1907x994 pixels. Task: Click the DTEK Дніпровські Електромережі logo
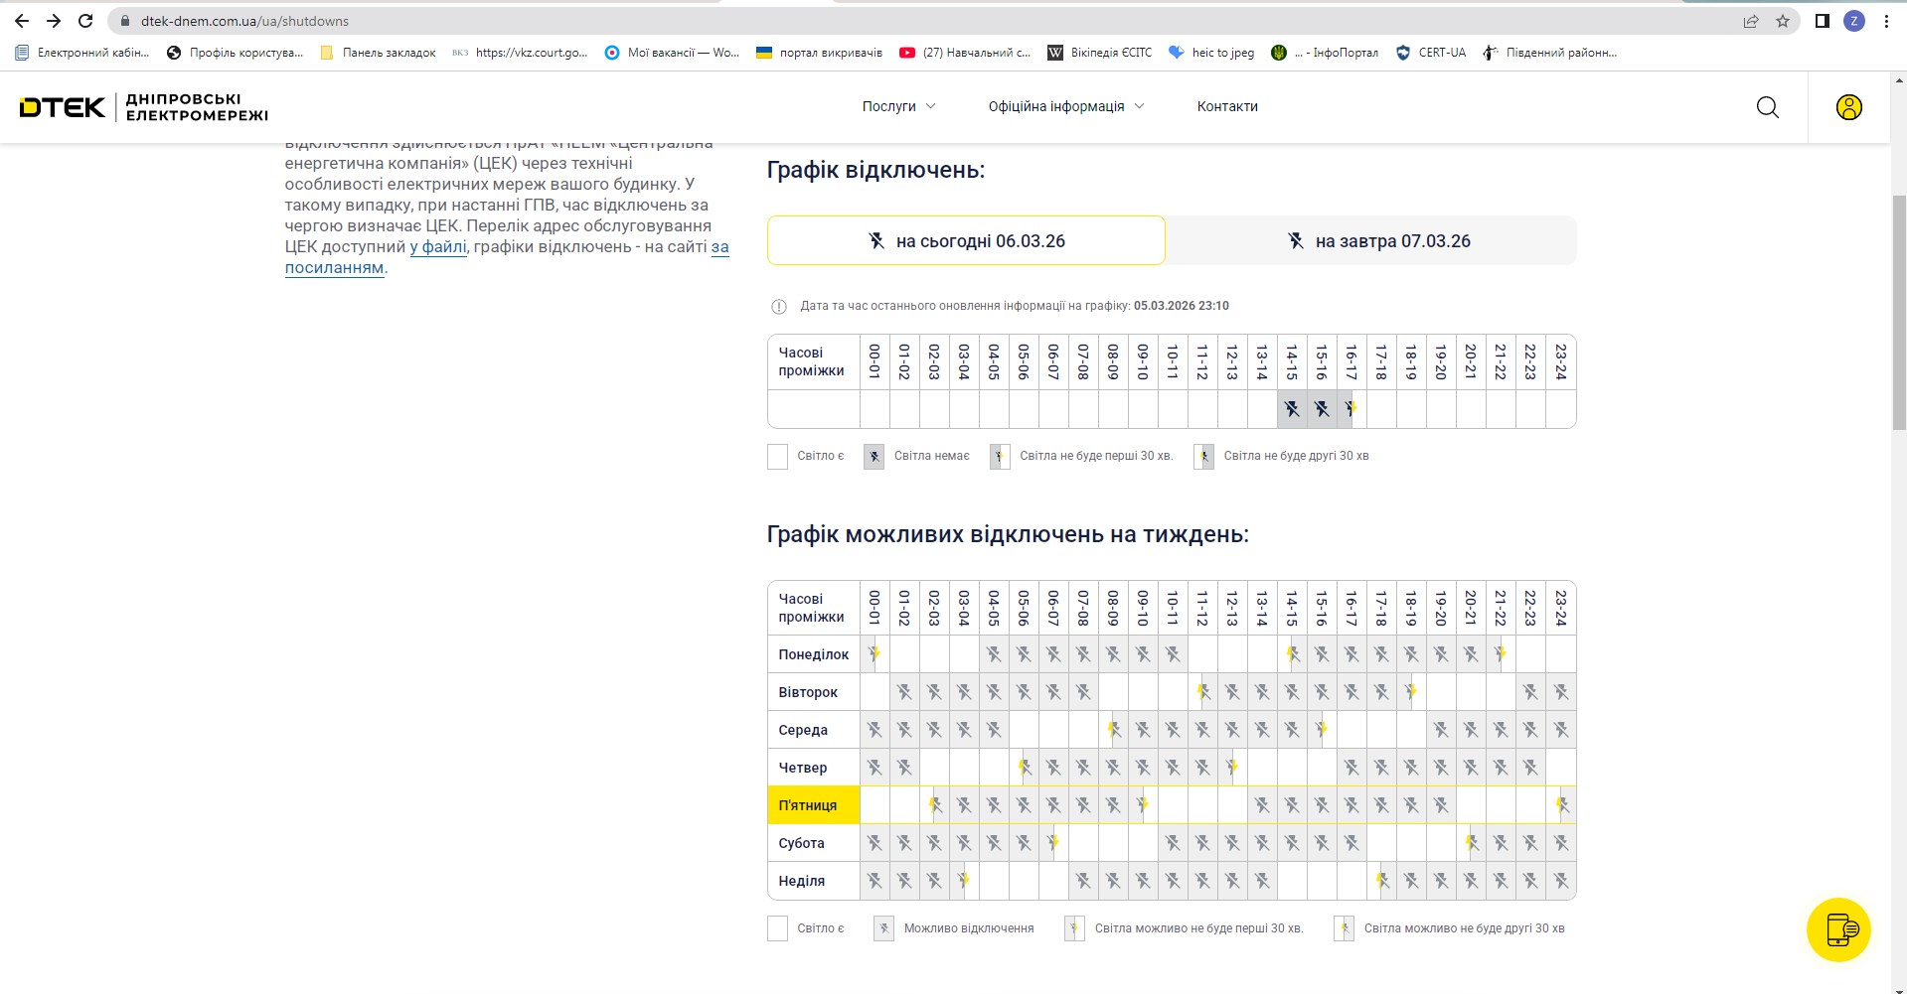click(144, 107)
